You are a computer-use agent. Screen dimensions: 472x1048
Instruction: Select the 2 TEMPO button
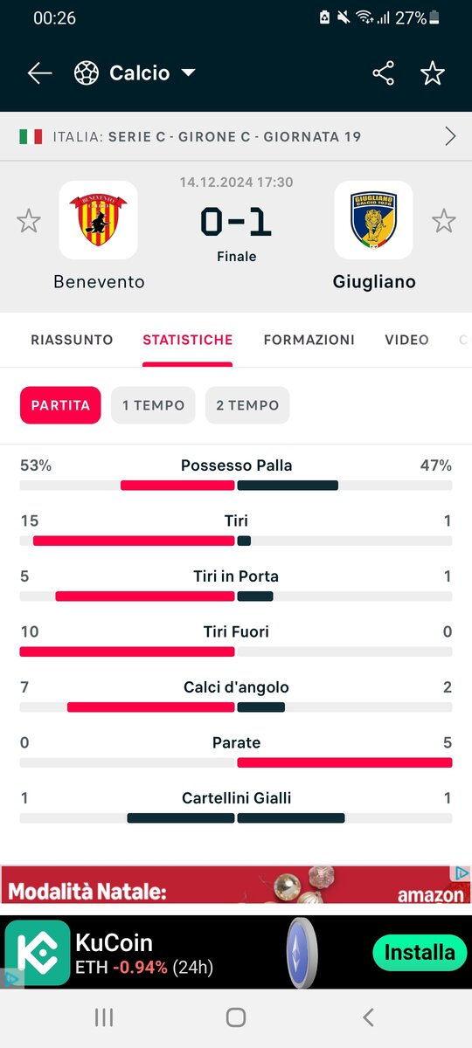pos(247,405)
